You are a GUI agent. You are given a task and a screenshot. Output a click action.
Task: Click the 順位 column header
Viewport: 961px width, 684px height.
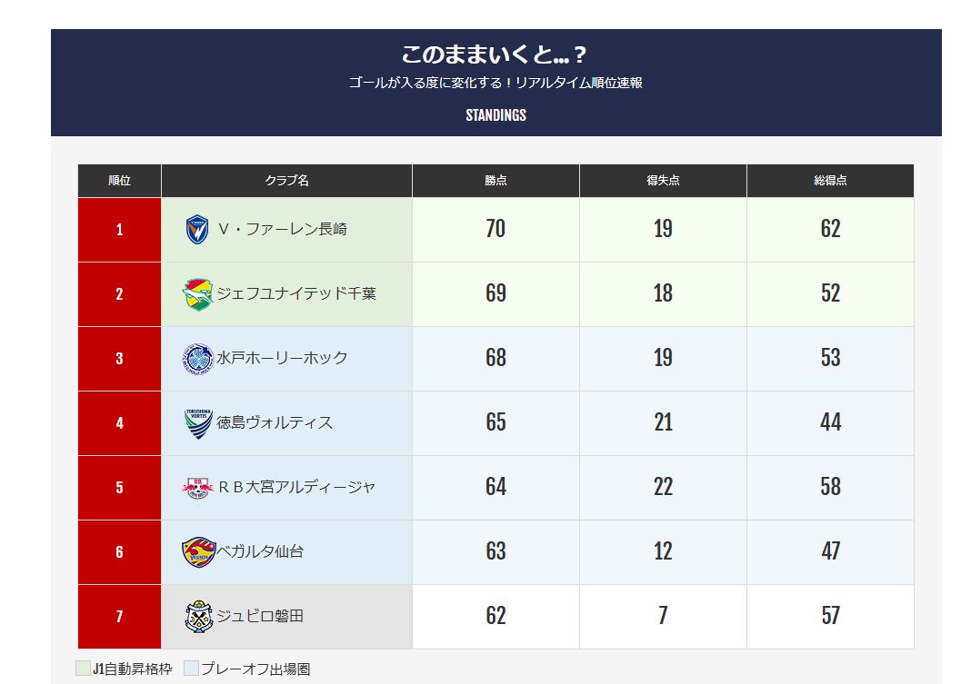[x=119, y=181]
